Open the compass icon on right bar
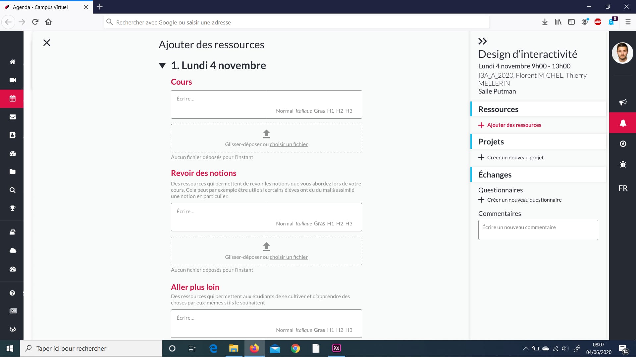 point(623,144)
